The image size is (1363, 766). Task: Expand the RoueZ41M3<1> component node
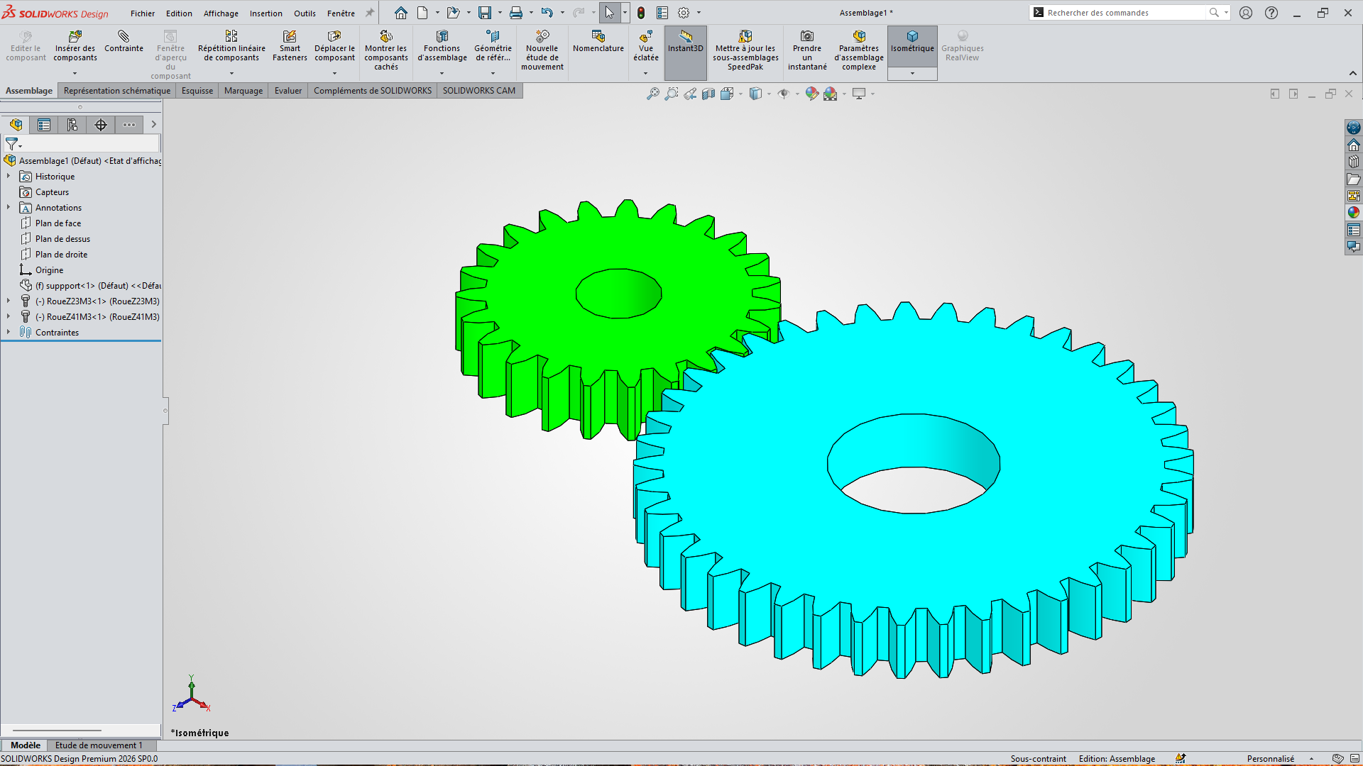[9, 316]
